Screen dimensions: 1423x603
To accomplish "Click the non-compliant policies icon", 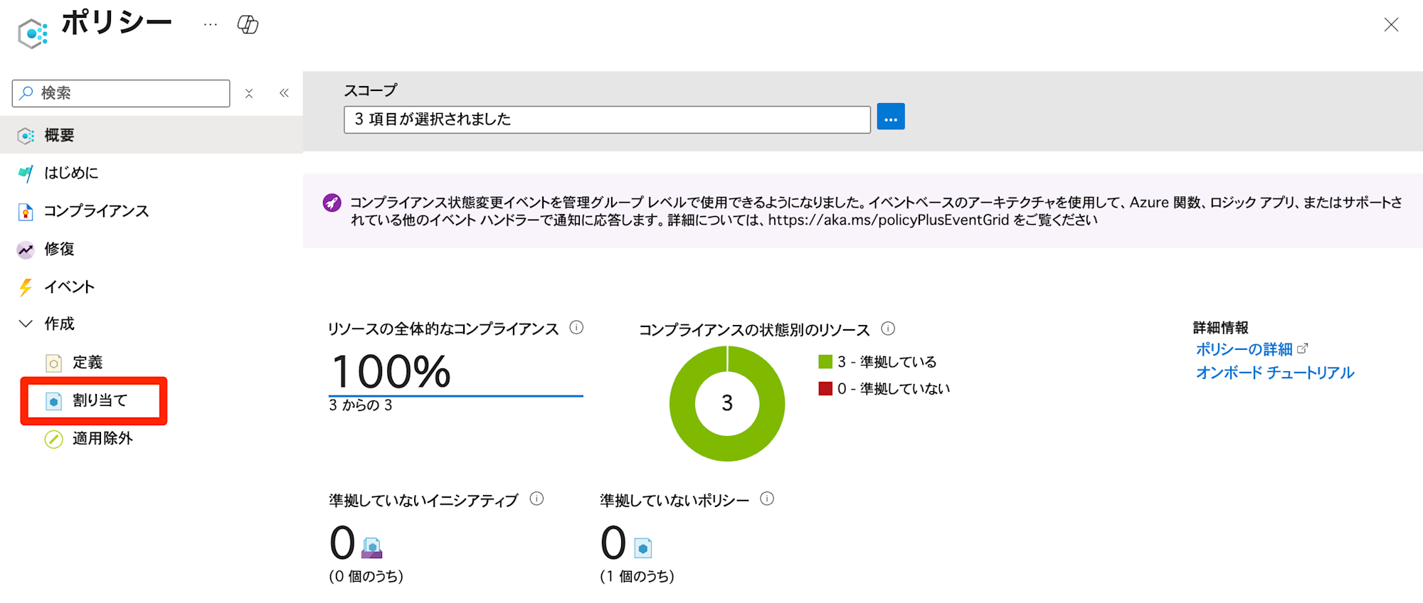I will (643, 548).
